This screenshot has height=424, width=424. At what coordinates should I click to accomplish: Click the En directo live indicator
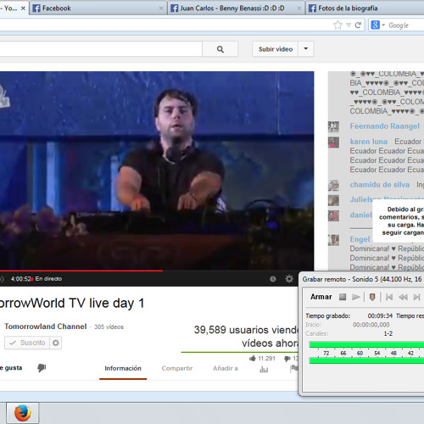click(x=47, y=279)
